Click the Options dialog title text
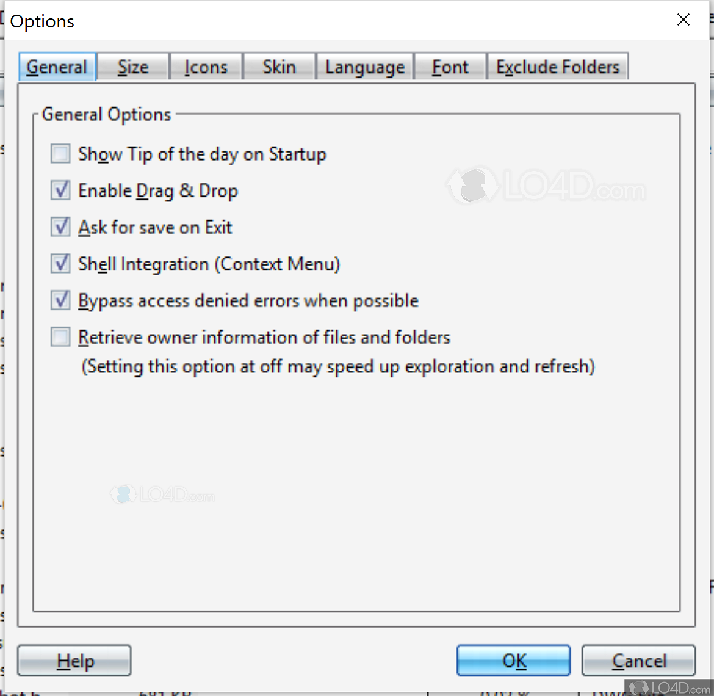The image size is (714, 696). 42,21
